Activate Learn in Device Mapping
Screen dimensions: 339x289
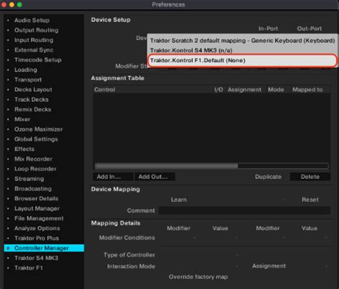coord(179,200)
